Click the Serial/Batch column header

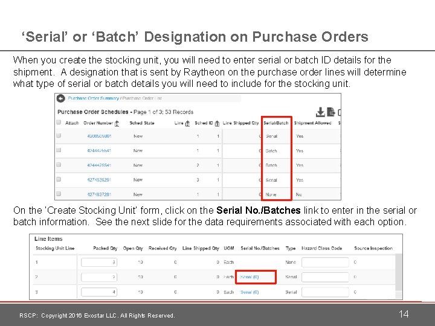[x=275, y=123]
